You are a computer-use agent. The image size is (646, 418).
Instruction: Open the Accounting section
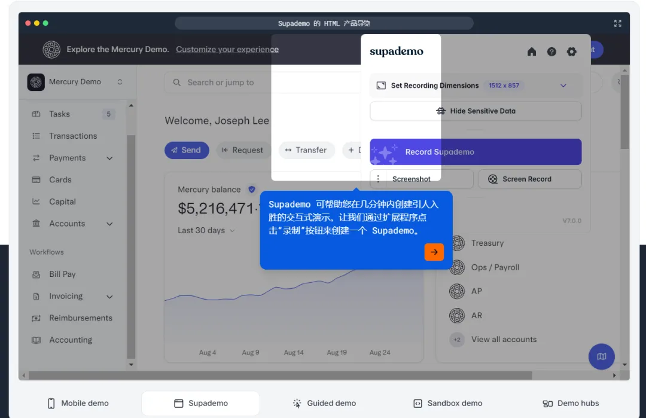tap(71, 340)
